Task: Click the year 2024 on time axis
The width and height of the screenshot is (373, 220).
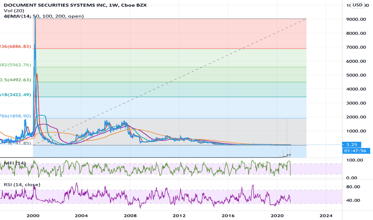Action: pos(326,216)
